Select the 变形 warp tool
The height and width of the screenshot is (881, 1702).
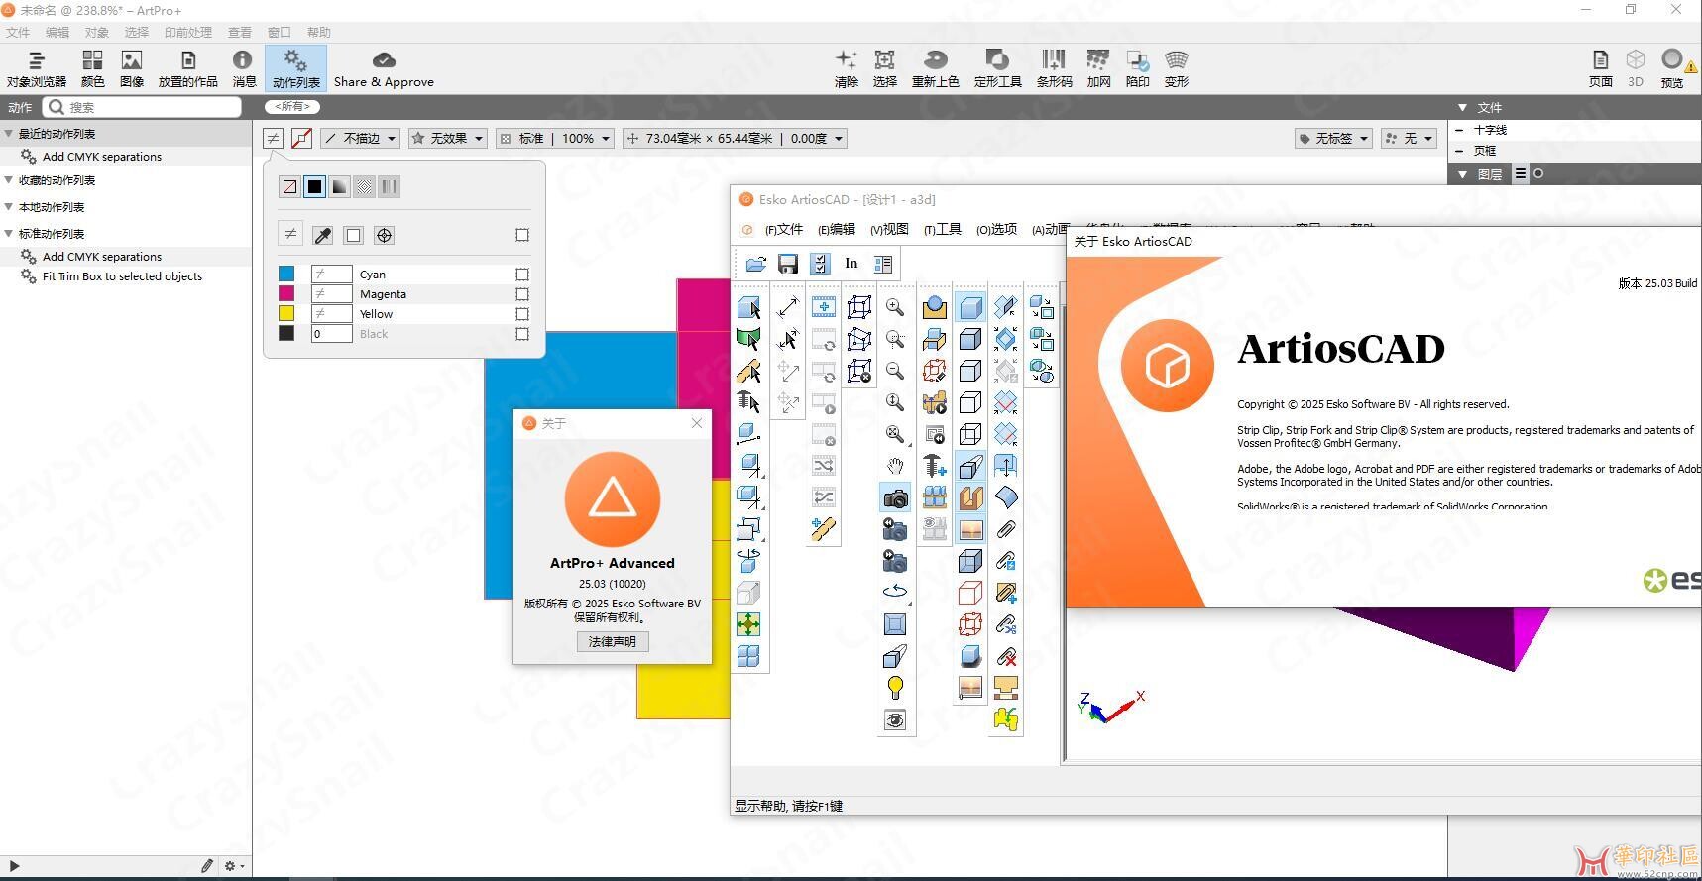pos(1177,68)
